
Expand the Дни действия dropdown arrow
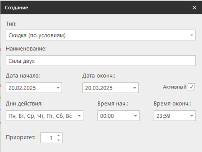(x=79, y=116)
